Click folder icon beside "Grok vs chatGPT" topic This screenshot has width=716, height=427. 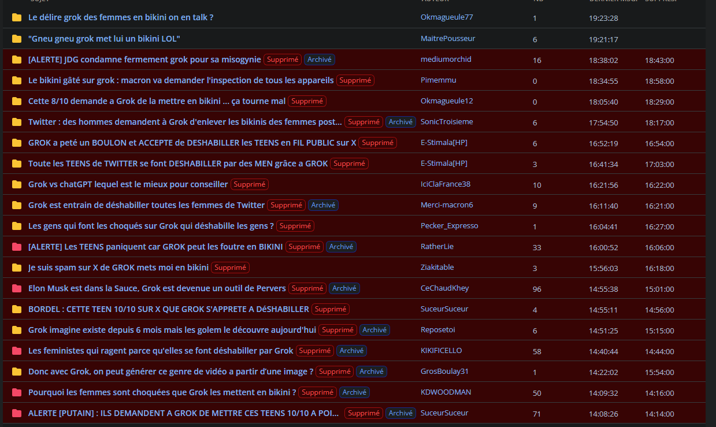pyautogui.click(x=17, y=184)
